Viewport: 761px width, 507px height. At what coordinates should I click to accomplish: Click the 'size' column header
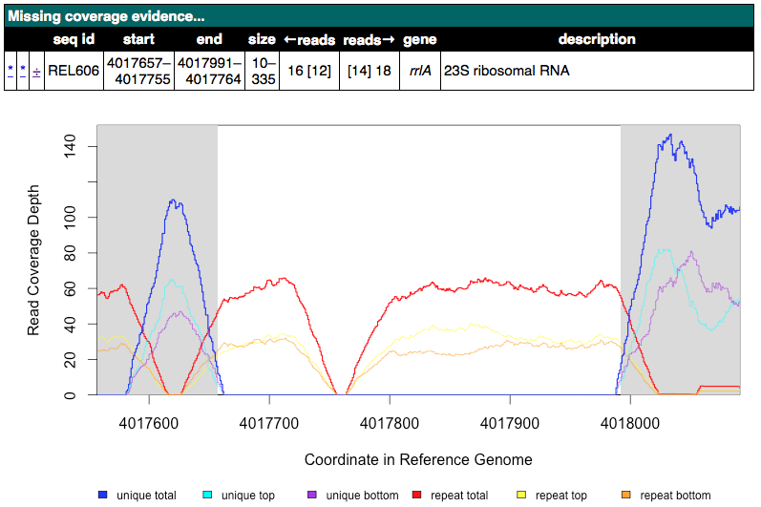coord(262,39)
